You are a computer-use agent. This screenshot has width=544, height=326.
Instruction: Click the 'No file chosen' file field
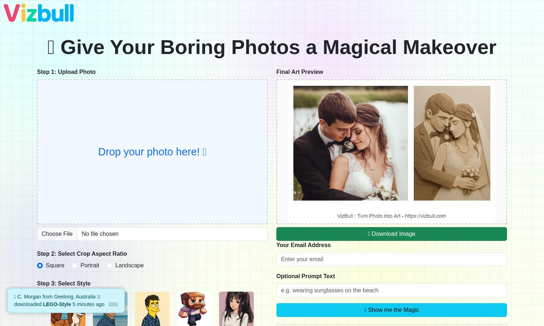click(152, 234)
